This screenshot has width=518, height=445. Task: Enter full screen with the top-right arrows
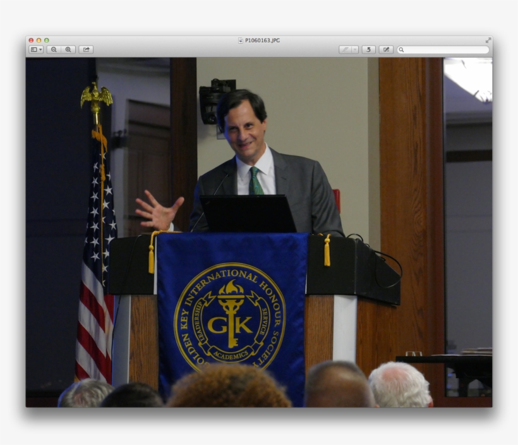[x=488, y=40]
